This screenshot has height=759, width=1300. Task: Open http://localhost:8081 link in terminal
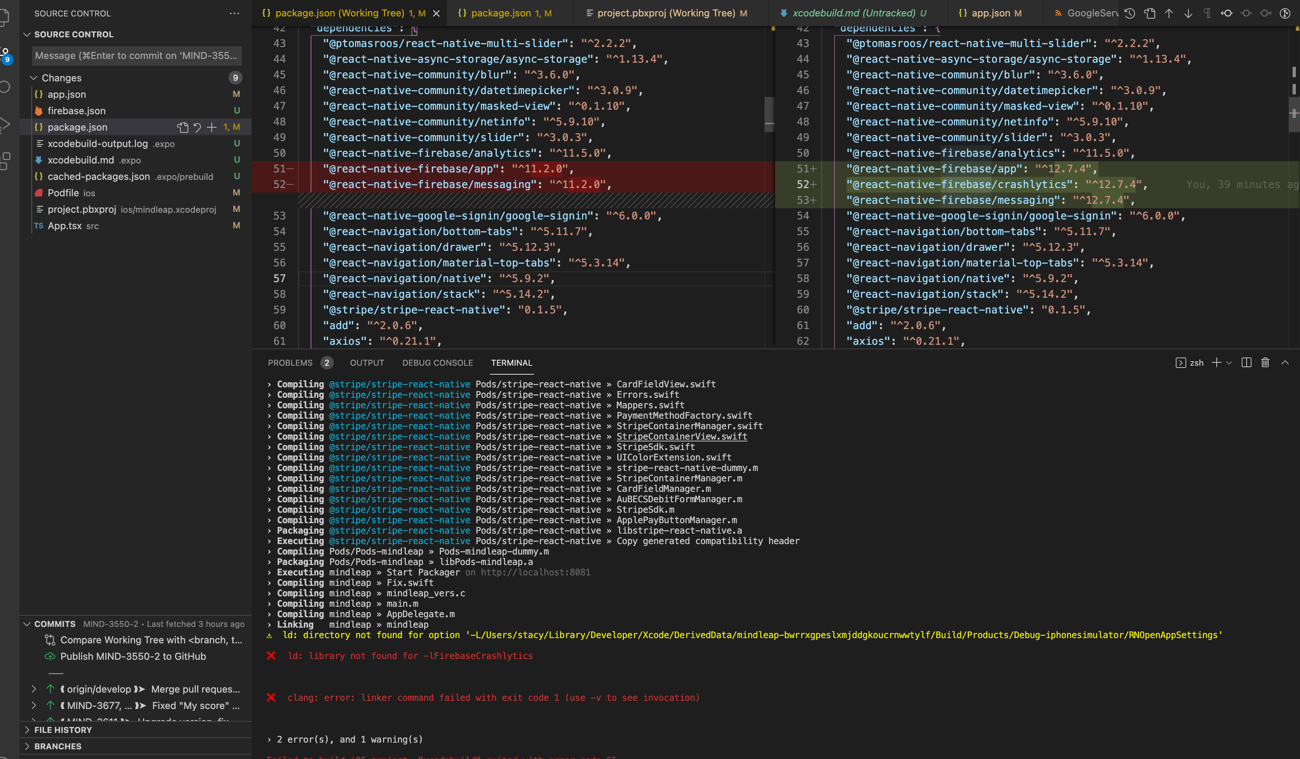(x=535, y=572)
